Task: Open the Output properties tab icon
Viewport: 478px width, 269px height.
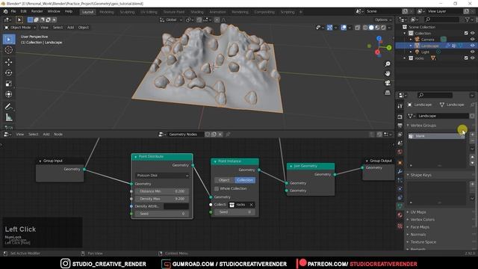Action: (x=400, y=126)
